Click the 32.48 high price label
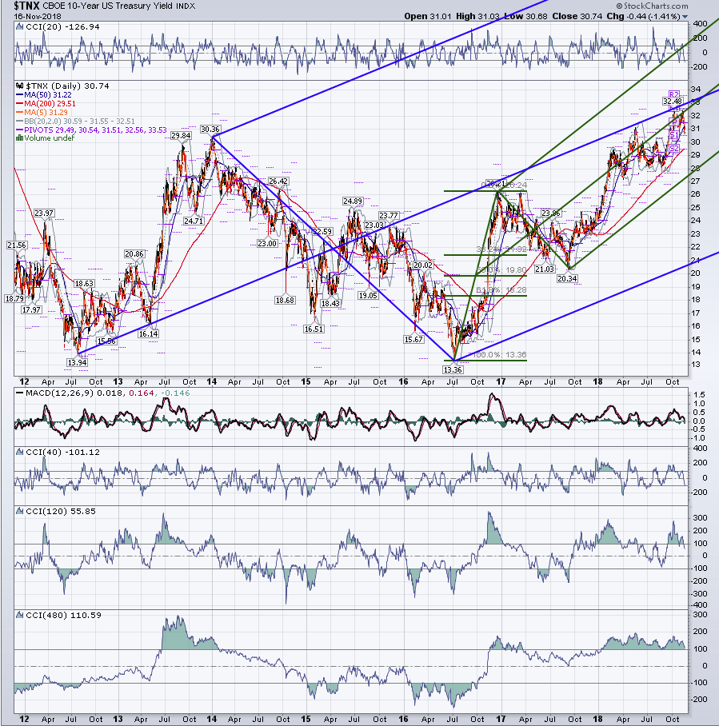The width and height of the screenshot is (719, 726). 672,101
